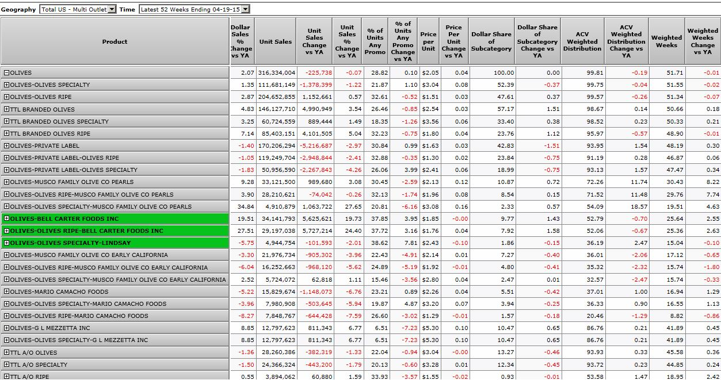The height and width of the screenshot is (380, 721).
Task: Click the Weighted Weeks column header
Action: coord(666,41)
